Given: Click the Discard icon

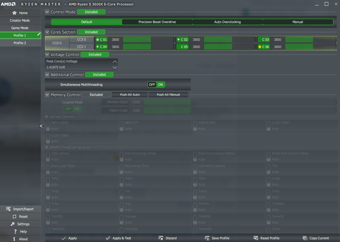Looking at the screenshot, I should coord(161,238).
